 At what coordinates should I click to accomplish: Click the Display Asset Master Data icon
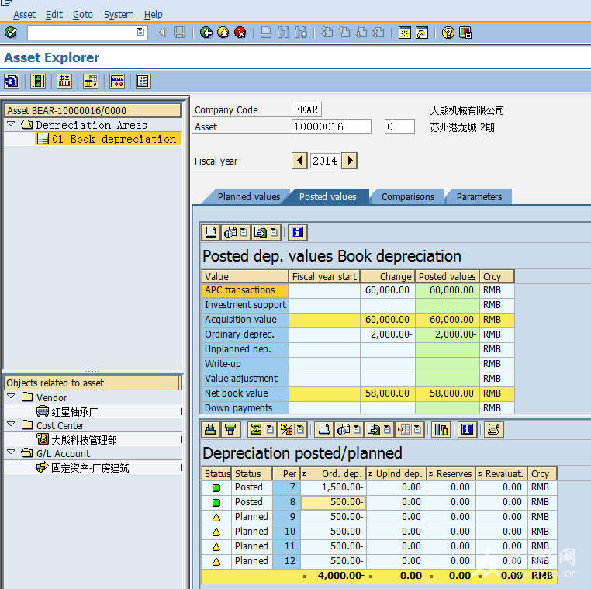coord(38,81)
